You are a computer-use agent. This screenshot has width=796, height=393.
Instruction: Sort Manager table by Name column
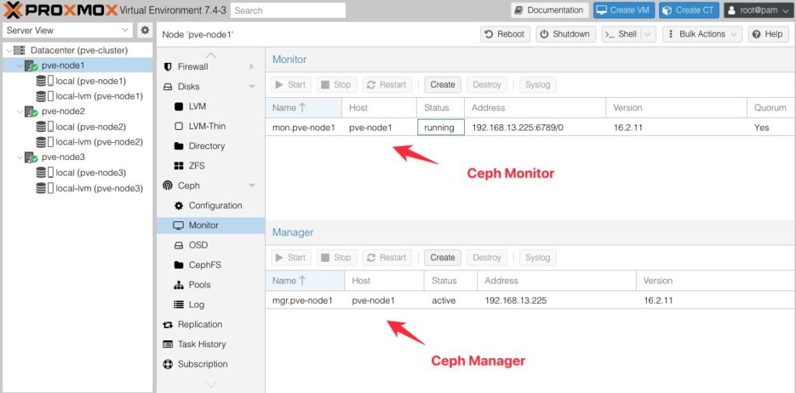pyautogui.click(x=305, y=280)
